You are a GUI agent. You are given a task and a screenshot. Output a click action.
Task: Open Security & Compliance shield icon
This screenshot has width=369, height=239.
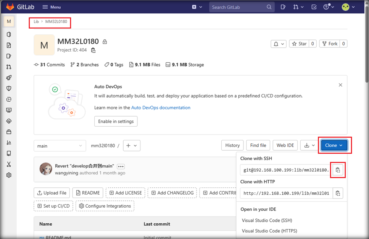coord(8,88)
